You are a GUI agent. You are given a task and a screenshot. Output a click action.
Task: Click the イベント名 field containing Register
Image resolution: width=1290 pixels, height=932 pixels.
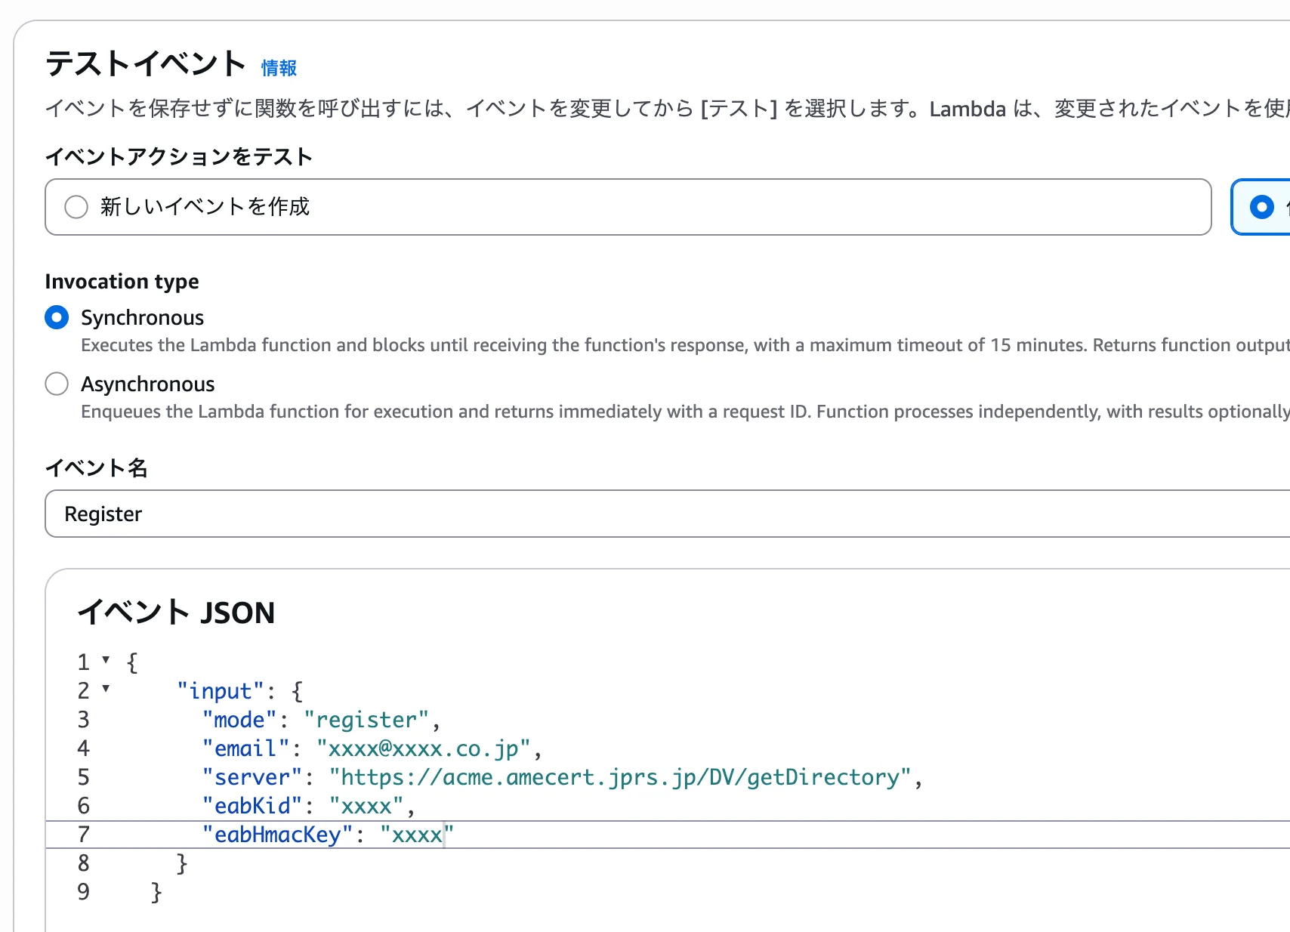click(x=302, y=514)
